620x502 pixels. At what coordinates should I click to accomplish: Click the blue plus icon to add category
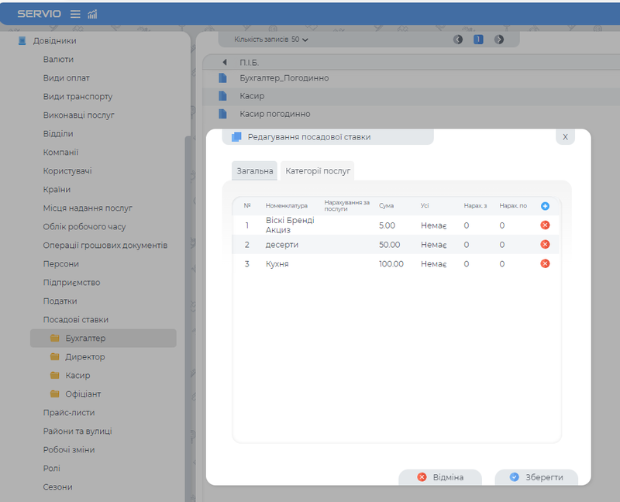pyautogui.click(x=545, y=206)
